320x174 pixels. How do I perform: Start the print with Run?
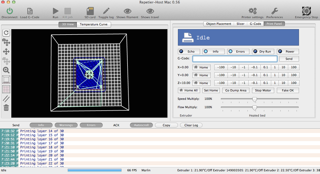coord(56,11)
